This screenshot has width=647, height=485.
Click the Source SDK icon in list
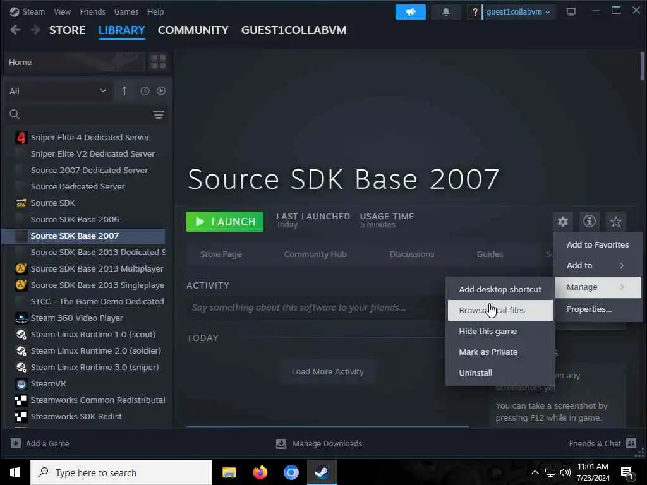[x=21, y=203]
